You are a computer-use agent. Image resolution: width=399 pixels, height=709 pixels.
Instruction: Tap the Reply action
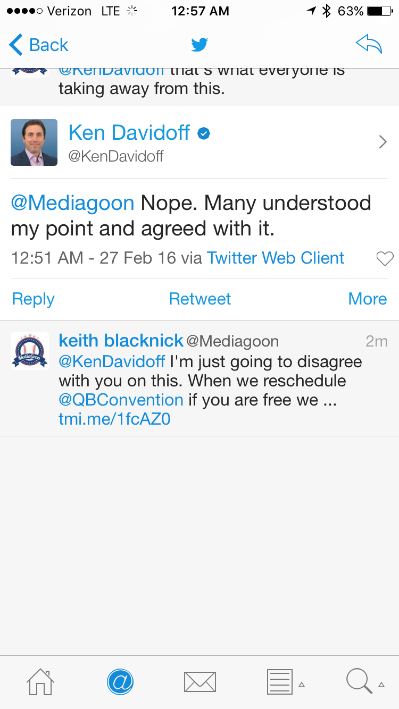pos(33,299)
